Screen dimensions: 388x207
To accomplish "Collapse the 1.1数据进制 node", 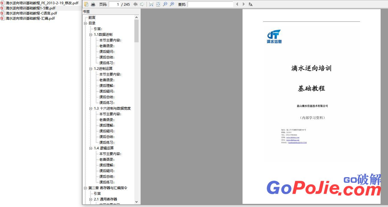I will (91, 35).
